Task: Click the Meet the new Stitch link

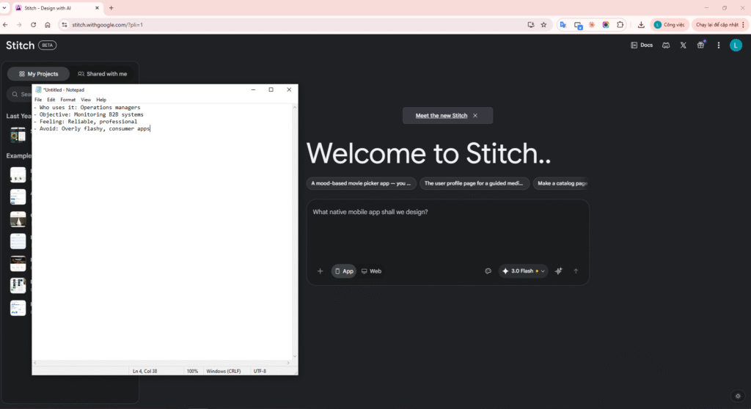Action: point(441,116)
